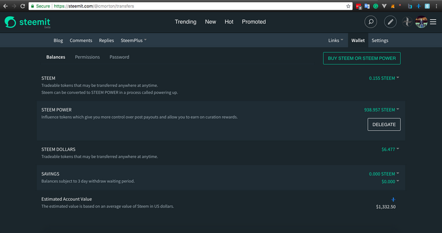
Task: Click the user profile avatar
Action: [x=421, y=22]
